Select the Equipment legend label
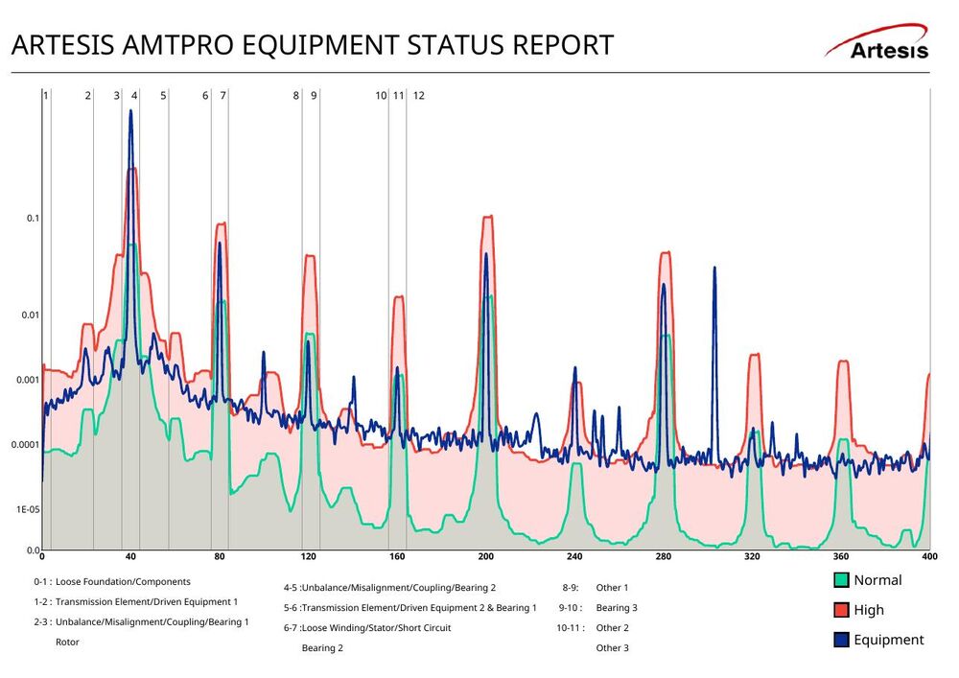The image size is (959, 678). point(889,640)
